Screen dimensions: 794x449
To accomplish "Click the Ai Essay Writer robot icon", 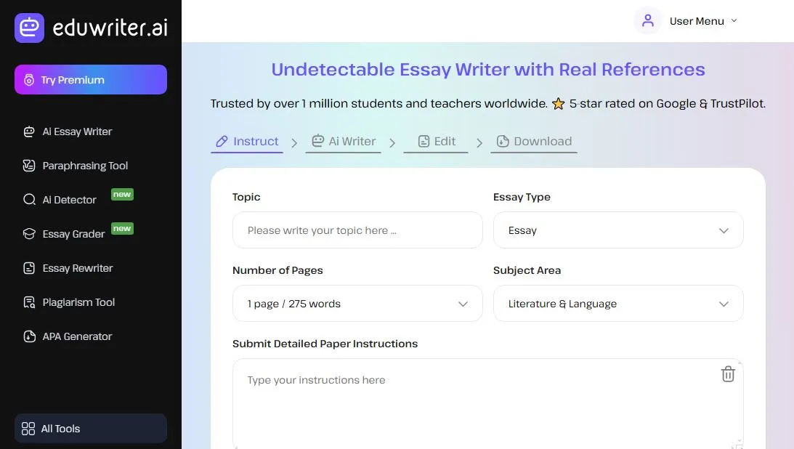I will tap(29, 132).
